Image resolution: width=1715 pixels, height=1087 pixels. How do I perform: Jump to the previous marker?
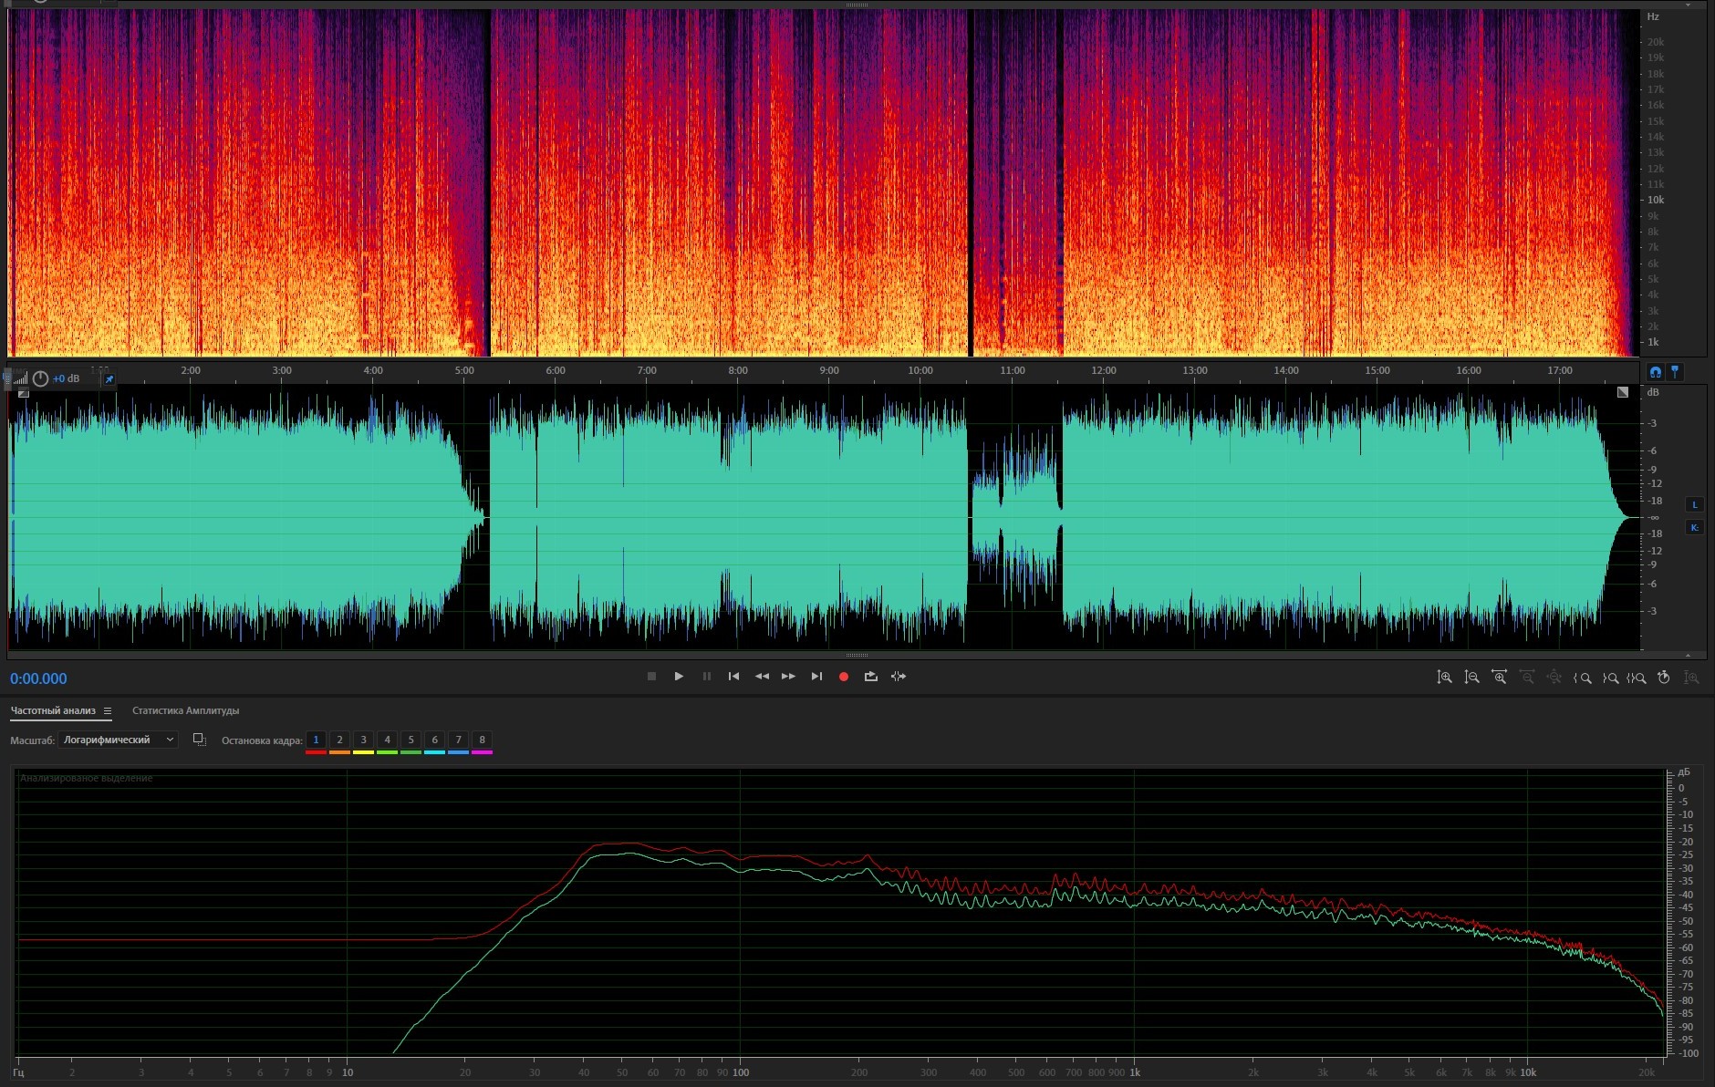(x=733, y=677)
